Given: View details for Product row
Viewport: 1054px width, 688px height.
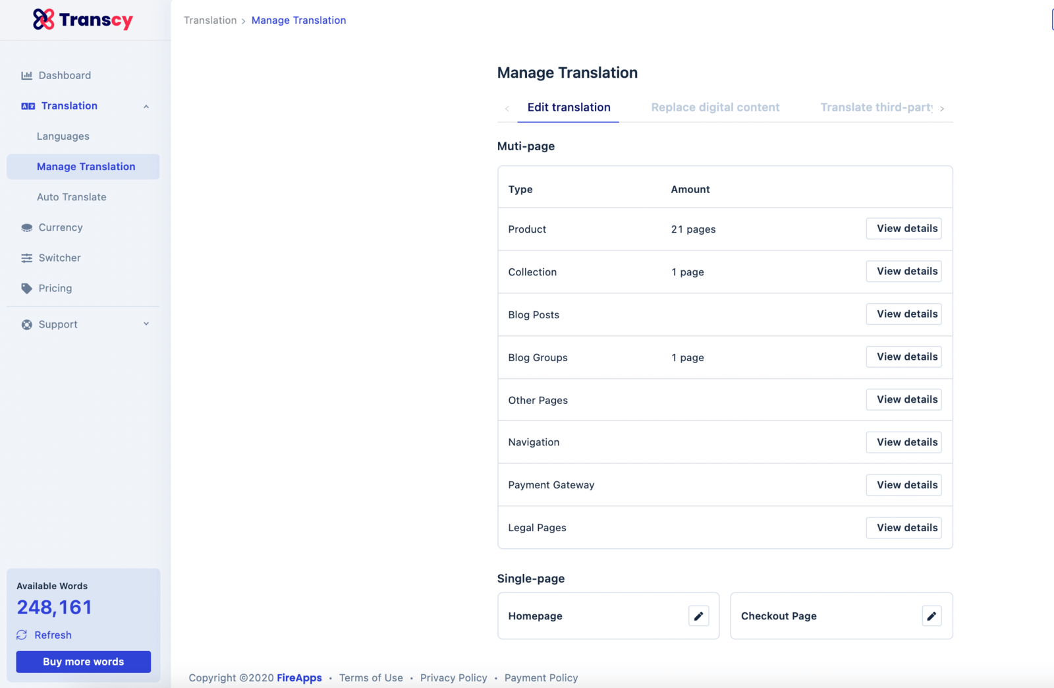Looking at the screenshot, I should (903, 229).
